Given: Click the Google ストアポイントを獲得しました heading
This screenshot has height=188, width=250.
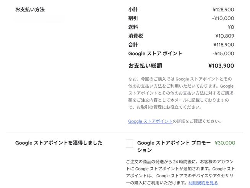Looking at the screenshot, I should click(59, 143).
